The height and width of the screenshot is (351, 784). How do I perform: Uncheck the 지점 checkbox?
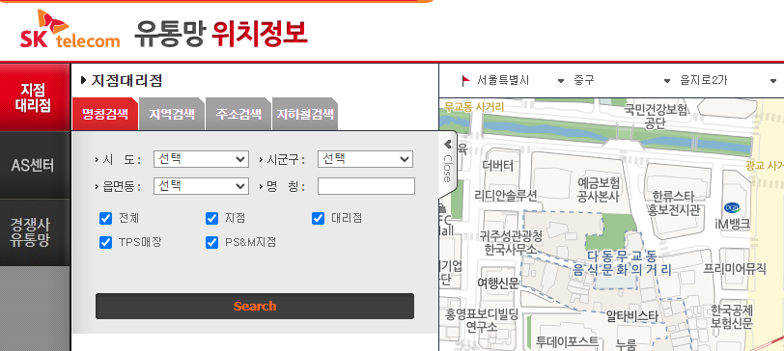click(212, 218)
